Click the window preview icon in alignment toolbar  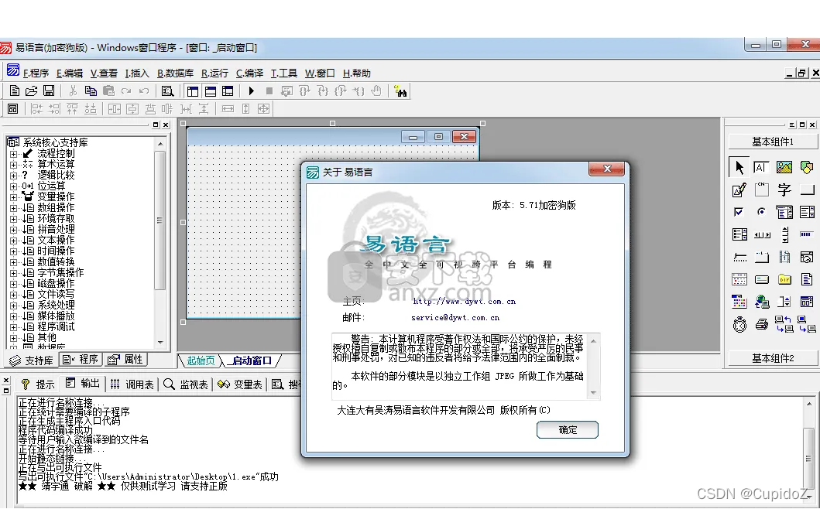click(12, 109)
